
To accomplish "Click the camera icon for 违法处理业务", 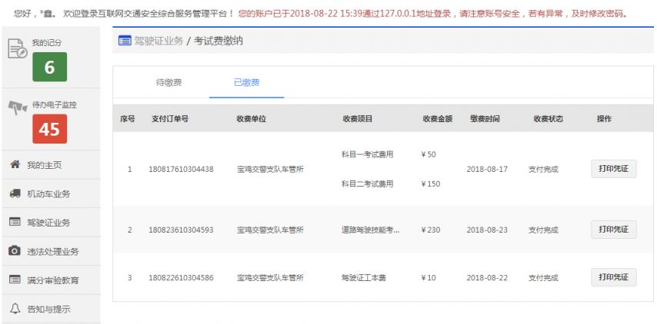I will click(15, 251).
